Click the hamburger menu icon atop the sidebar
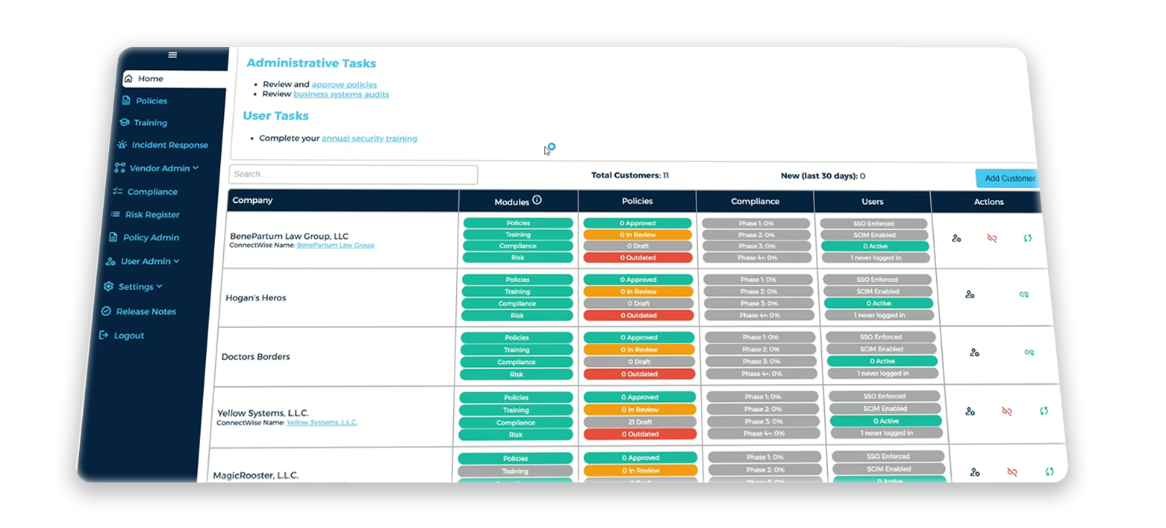The width and height of the screenshot is (1166, 528). (172, 54)
